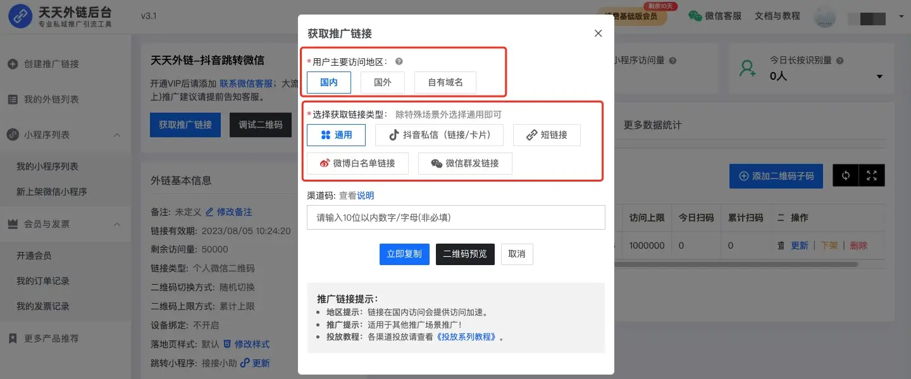
Task: Click 取消 in the dialog
Action: point(517,254)
